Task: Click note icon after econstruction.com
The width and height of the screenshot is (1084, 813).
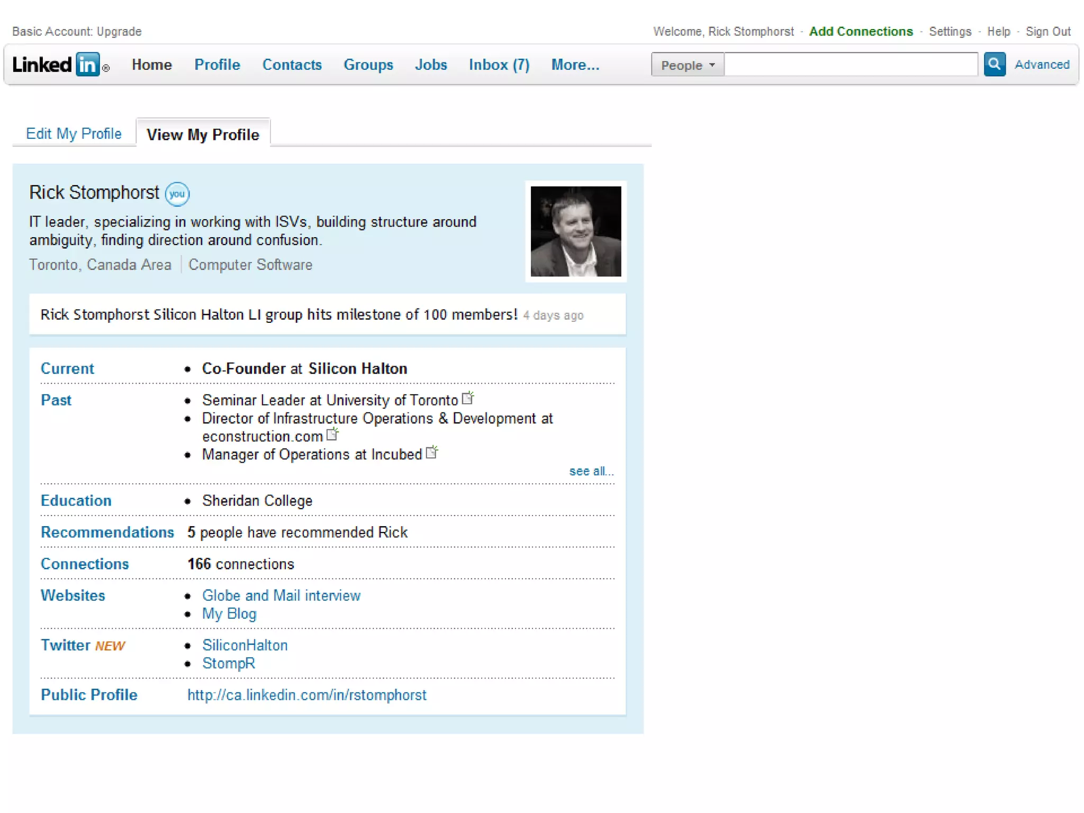Action: (332, 434)
